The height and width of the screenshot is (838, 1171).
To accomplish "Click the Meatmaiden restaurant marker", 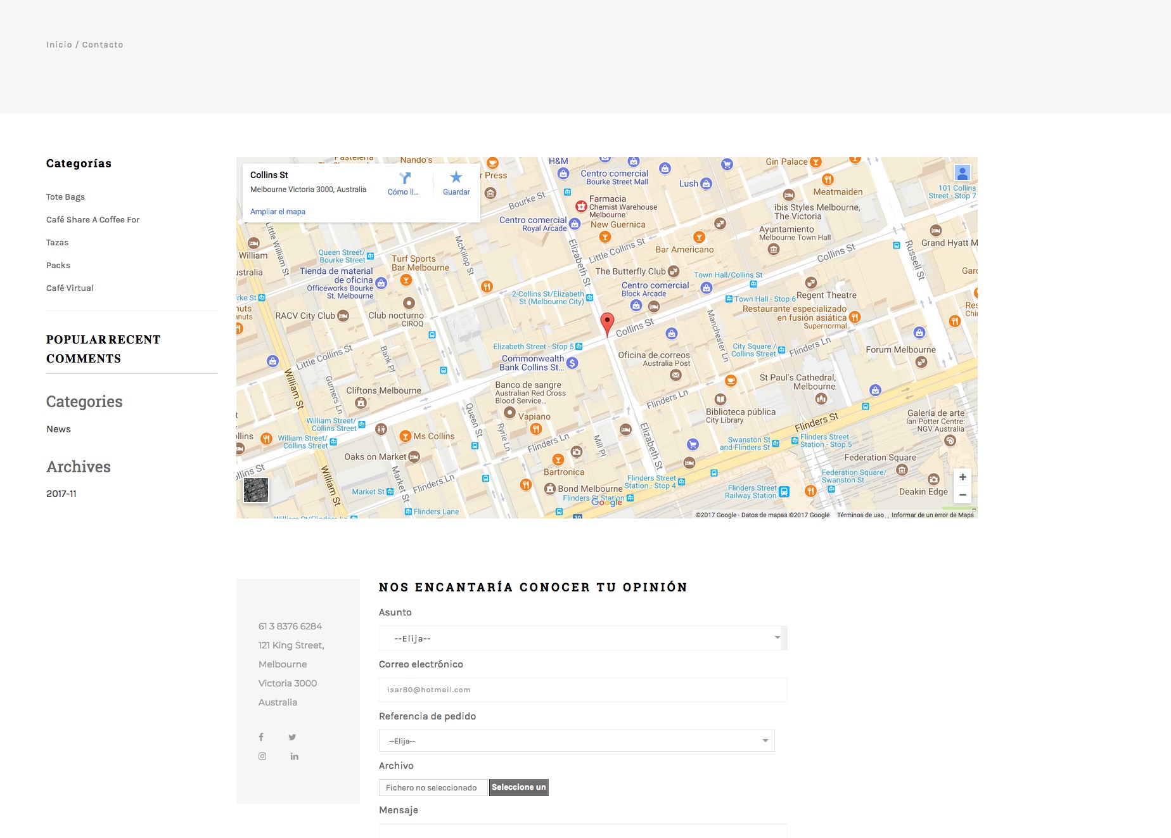I will click(x=828, y=179).
